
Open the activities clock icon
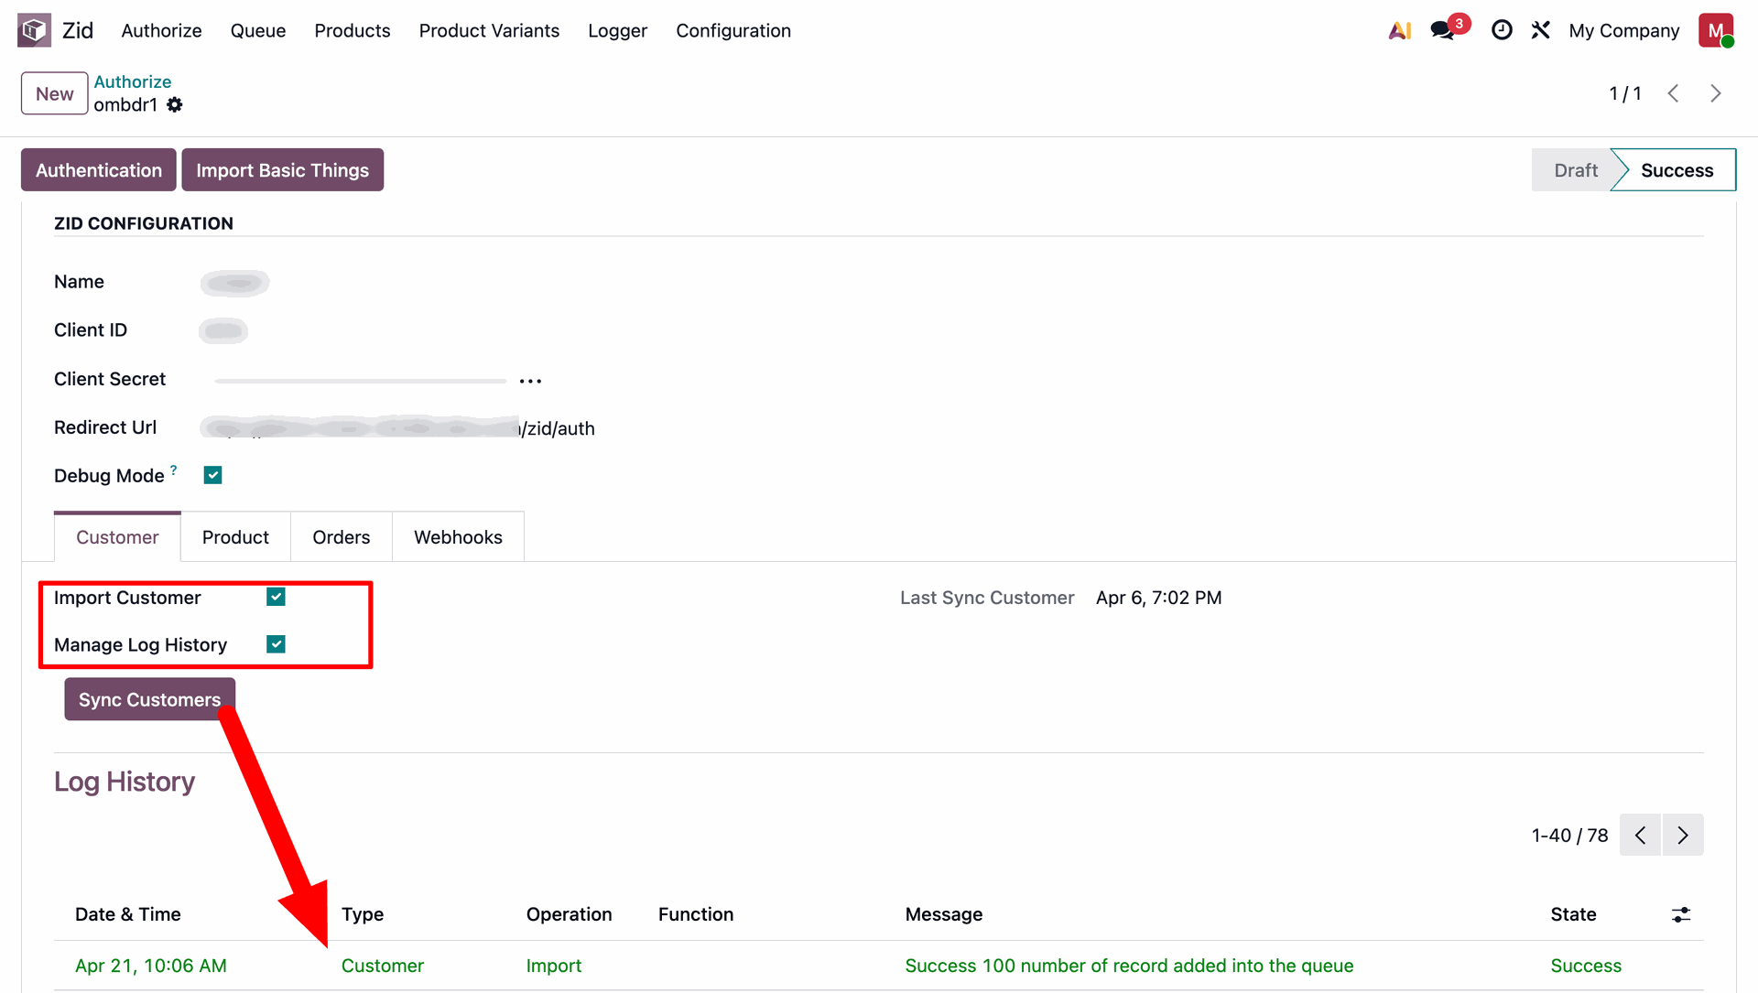click(x=1502, y=30)
